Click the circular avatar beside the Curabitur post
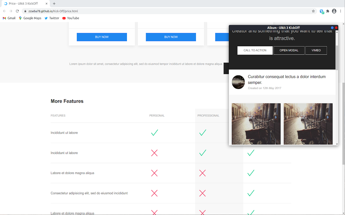The width and height of the screenshot is (345, 215). [238, 82]
